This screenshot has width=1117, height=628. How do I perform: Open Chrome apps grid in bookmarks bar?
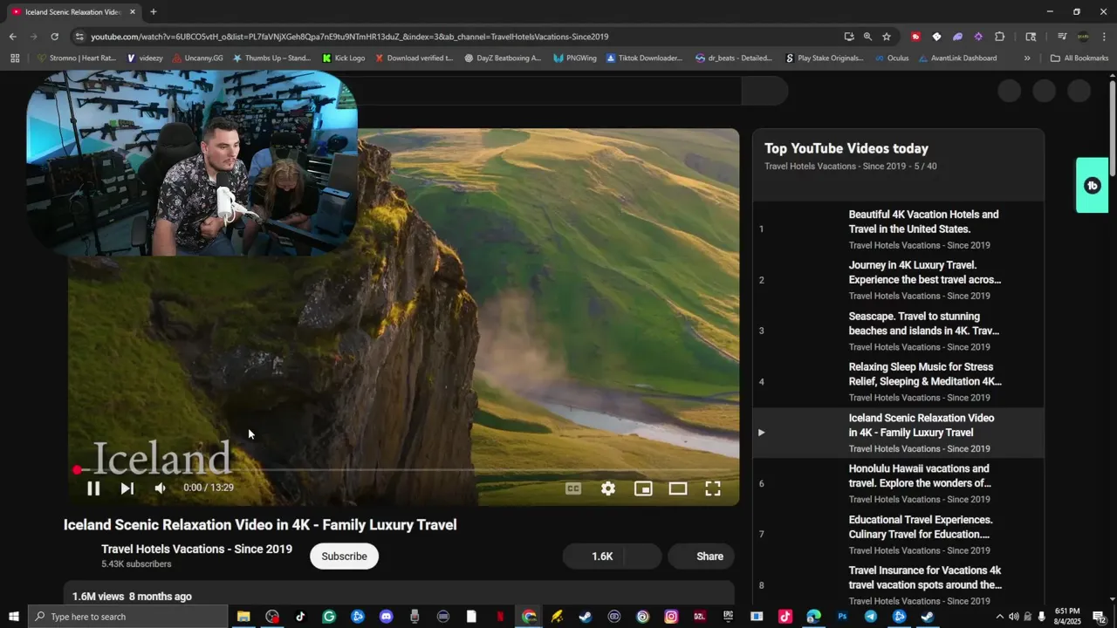pyautogui.click(x=15, y=58)
